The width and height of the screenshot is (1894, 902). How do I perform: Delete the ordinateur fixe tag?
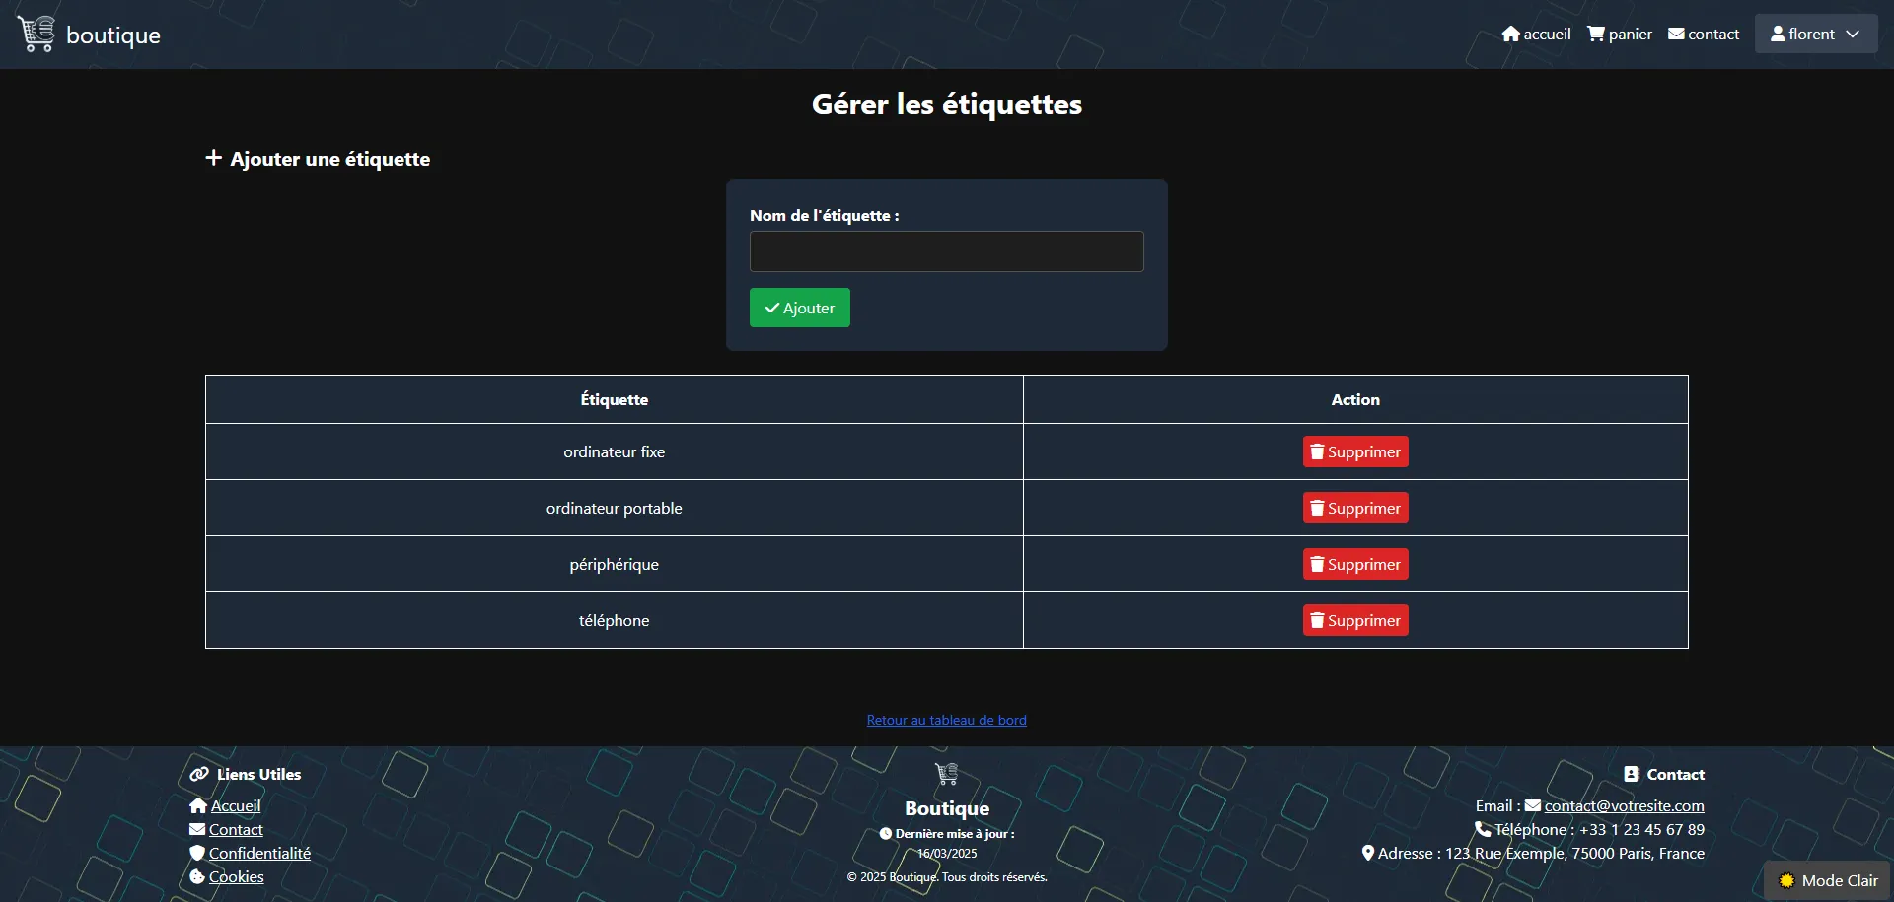(1354, 452)
